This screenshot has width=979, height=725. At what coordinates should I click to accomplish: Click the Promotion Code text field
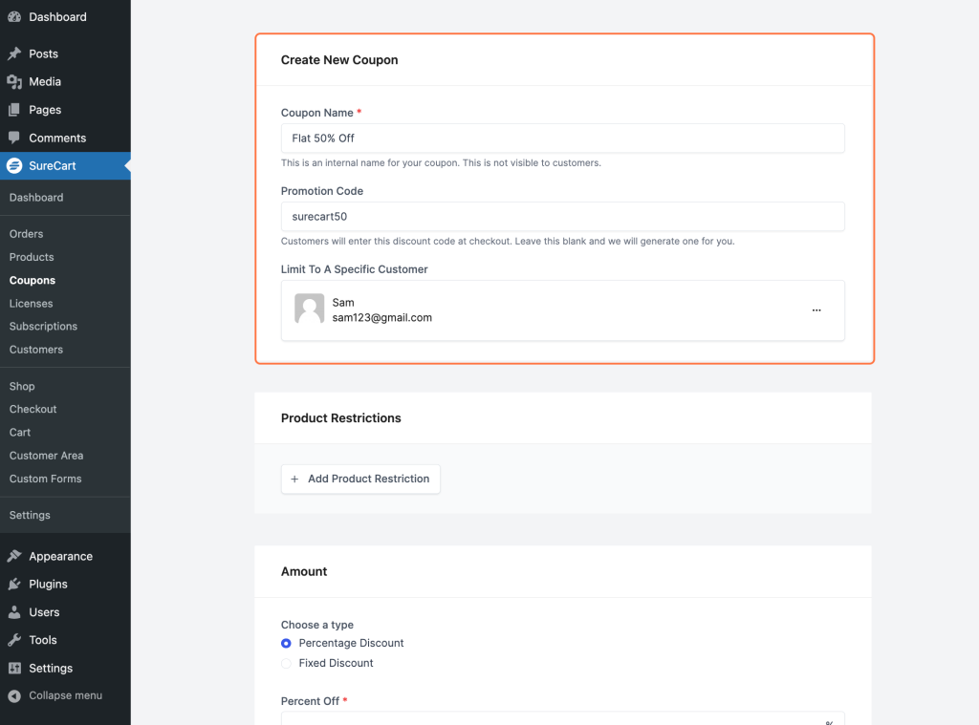tap(562, 217)
